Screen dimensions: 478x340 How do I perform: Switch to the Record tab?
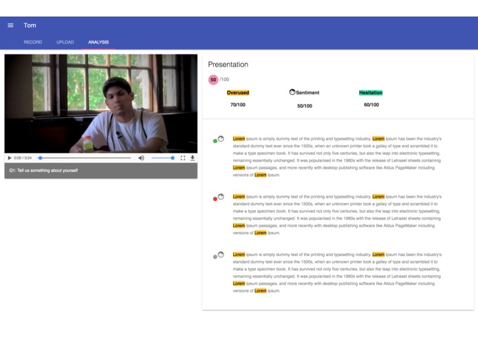[33, 42]
